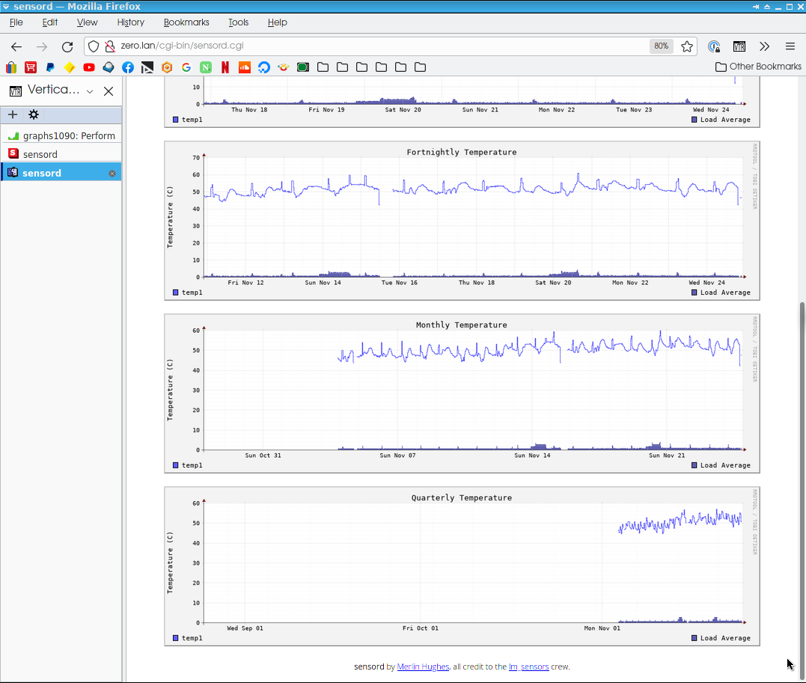Click temp1 legend swatch in Fortnightly graph
The image size is (806, 683).
coord(175,293)
